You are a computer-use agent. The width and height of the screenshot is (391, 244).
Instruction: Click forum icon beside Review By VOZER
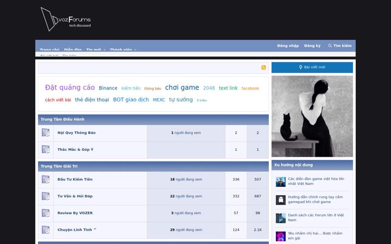(x=46, y=213)
